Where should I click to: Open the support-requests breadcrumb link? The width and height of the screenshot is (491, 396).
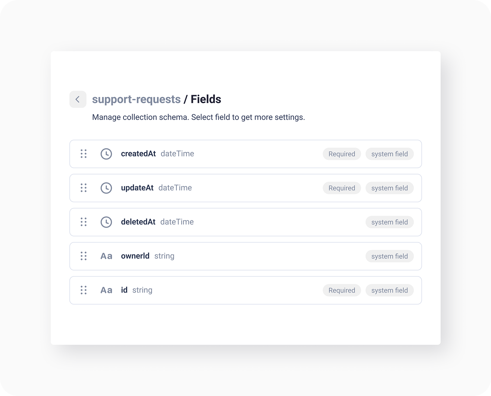pyautogui.click(x=136, y=99)
